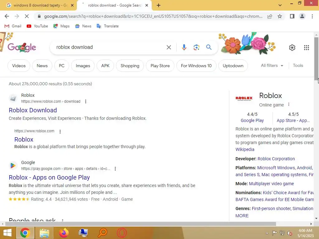Screen dimensions: 319x239
Task: Select the Play Store filter chip
Action: pos(160,66)
